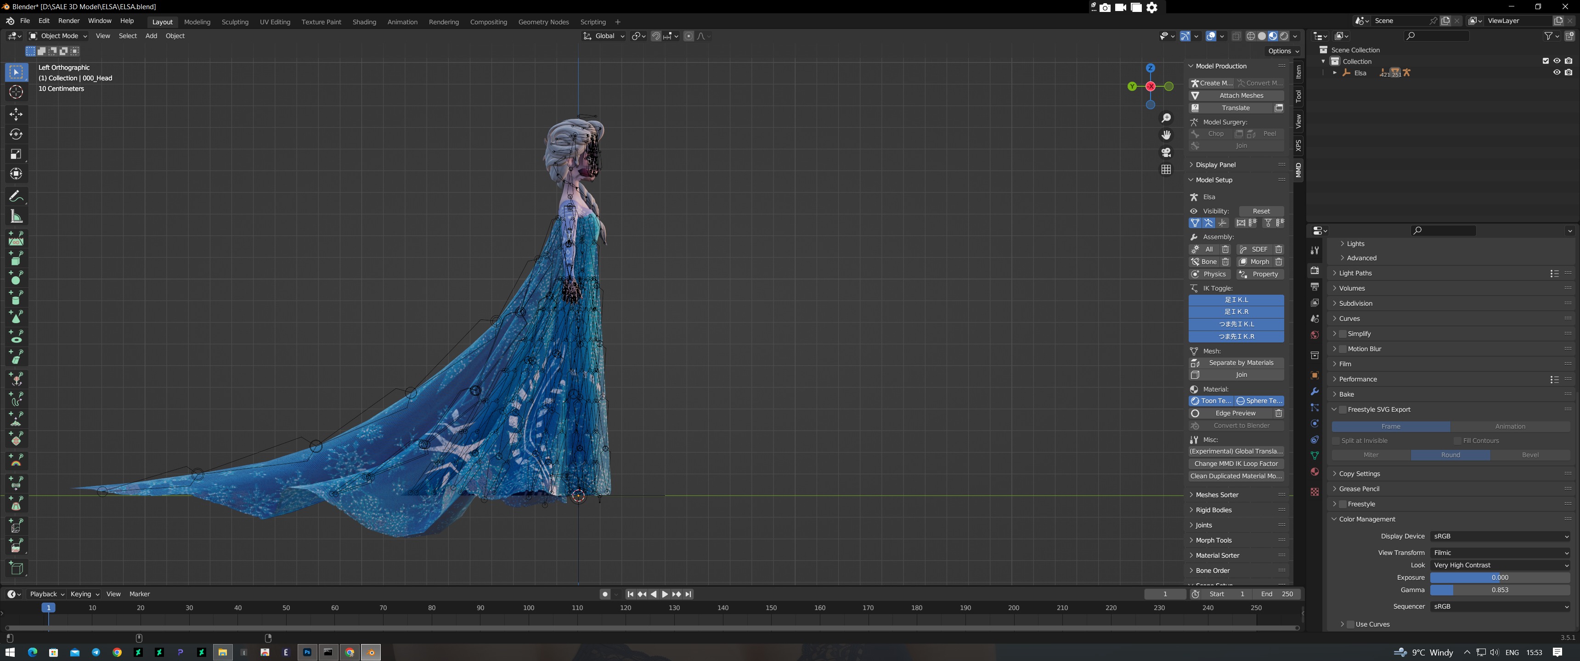Toggle the camera view icon
Screen dimensions: 1580x661
coord(1166,152)
